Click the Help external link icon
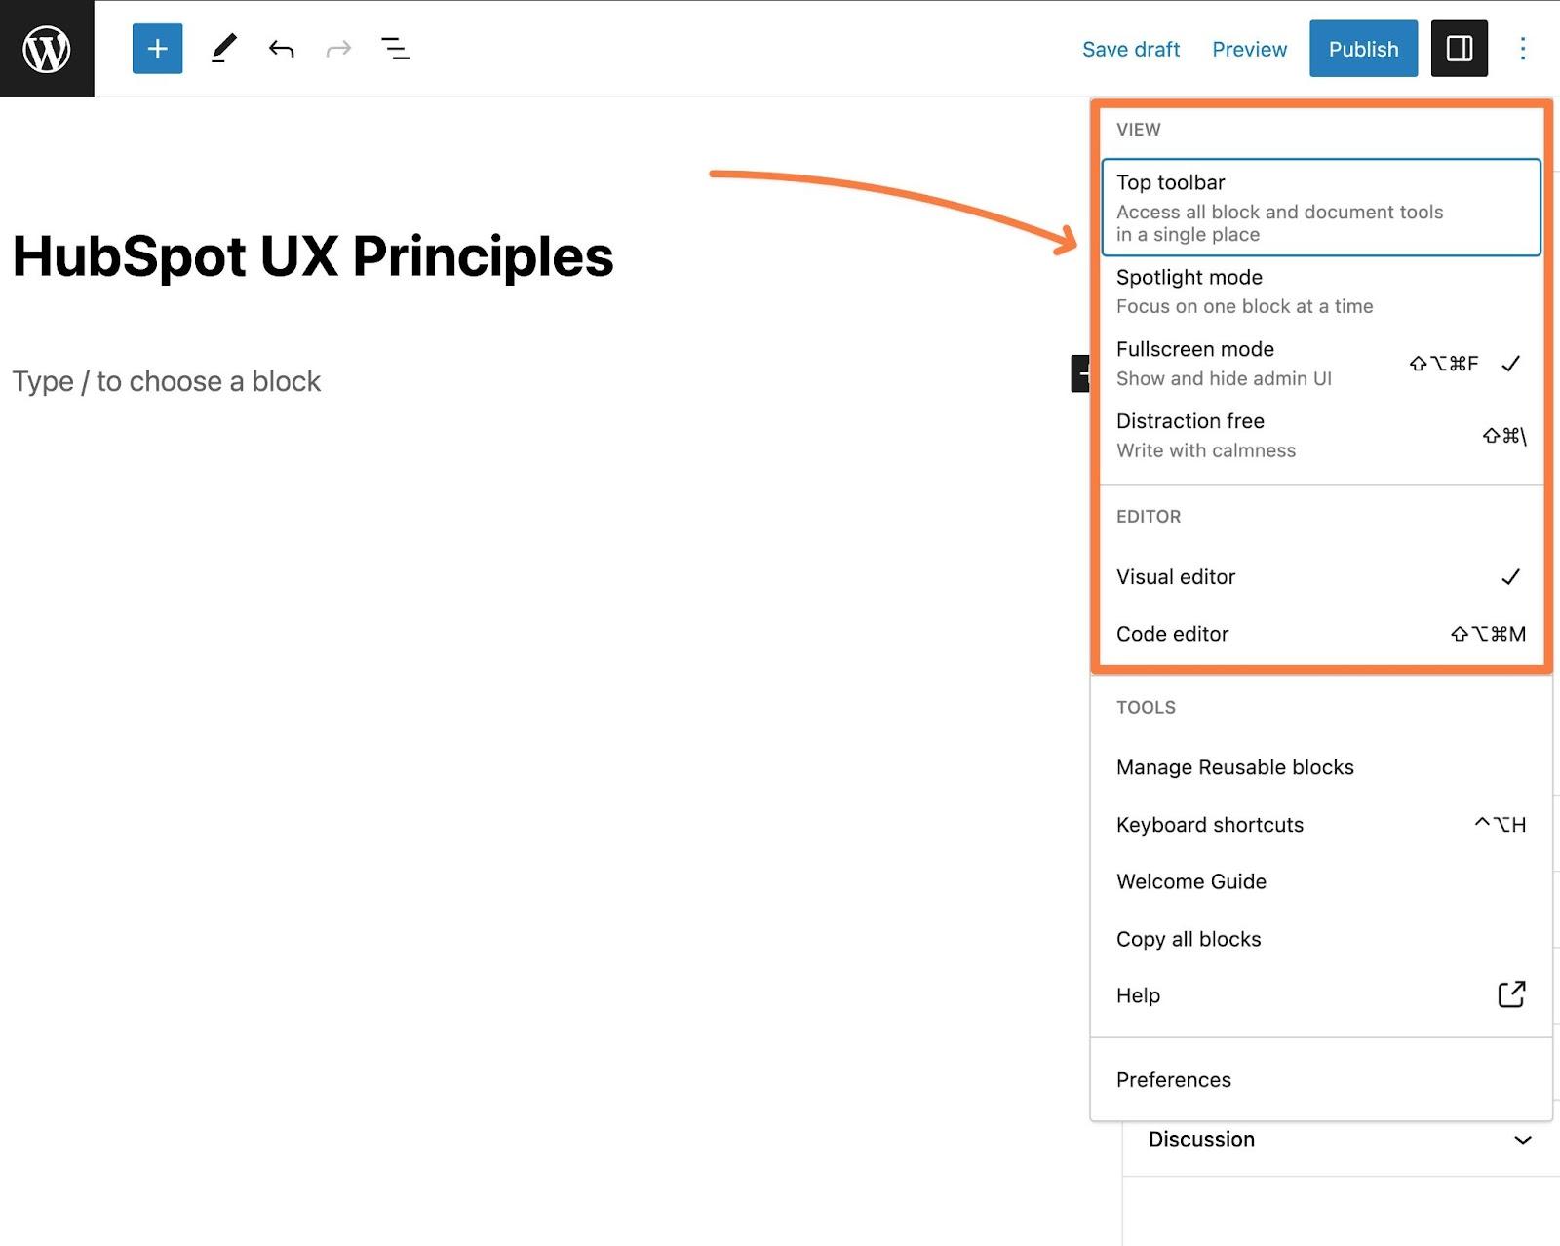Screen dimensions: 1560x1246 (x=1511, y=994)
